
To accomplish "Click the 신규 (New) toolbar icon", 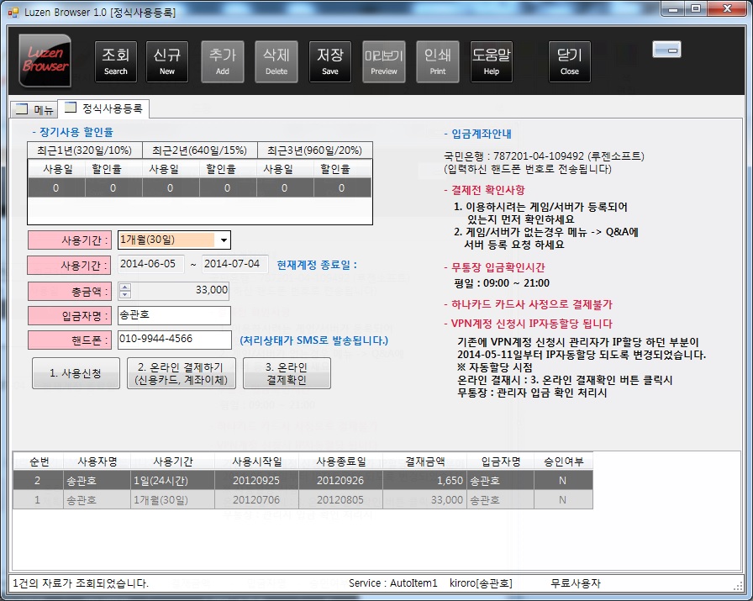I will pyautogui.click(x=167, y=61).
